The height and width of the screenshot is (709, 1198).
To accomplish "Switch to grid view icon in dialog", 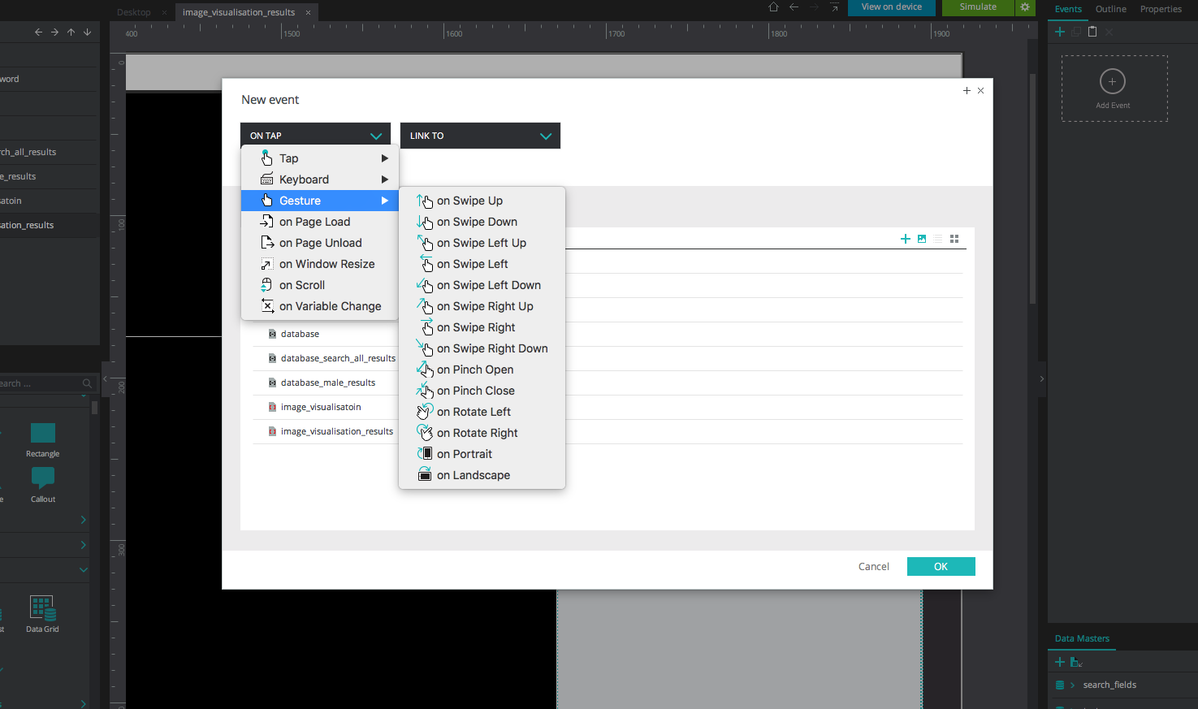I will tap(954, 239).
